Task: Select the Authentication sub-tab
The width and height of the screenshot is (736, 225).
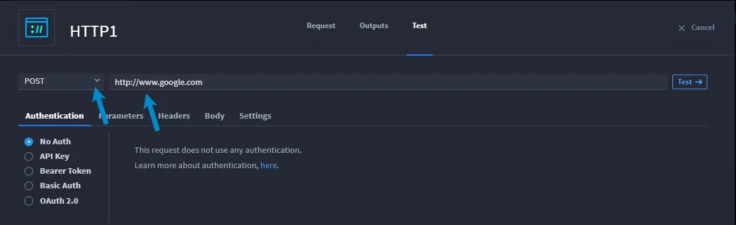Action: point(54,116)
